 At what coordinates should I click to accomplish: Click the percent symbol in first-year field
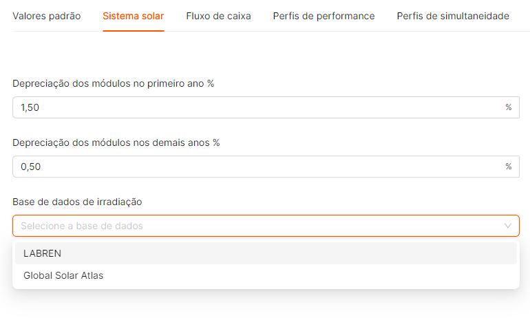pyautogui.click(x=509, y=107)
